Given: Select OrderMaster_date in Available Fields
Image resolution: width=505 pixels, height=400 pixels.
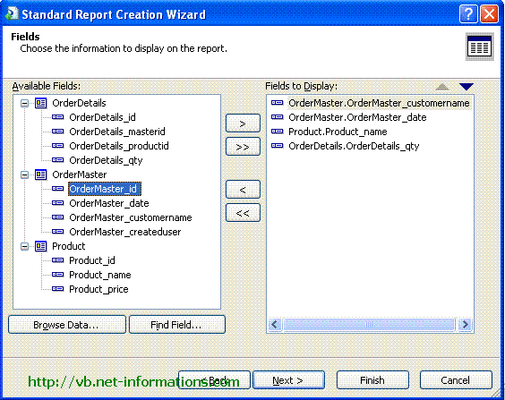Looking at the screenshot, I should pos(109,203).
